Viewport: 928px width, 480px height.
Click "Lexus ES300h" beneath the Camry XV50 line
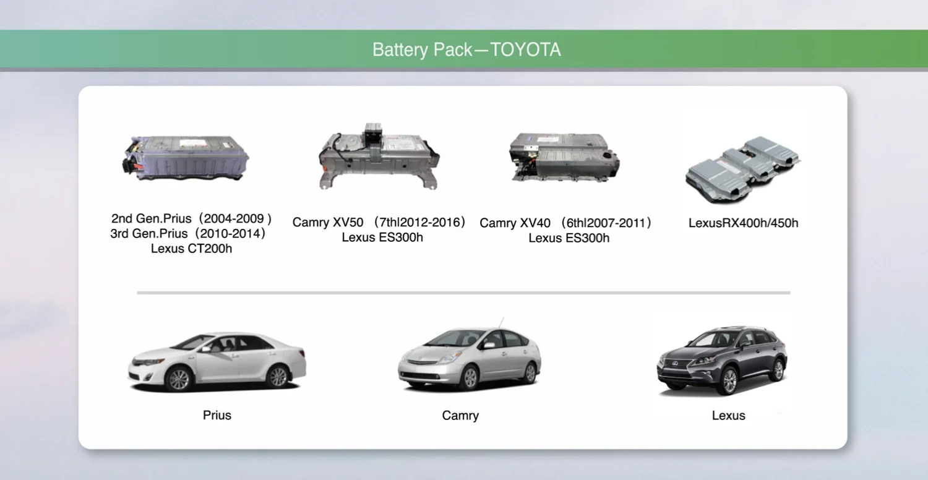point(382,238)
